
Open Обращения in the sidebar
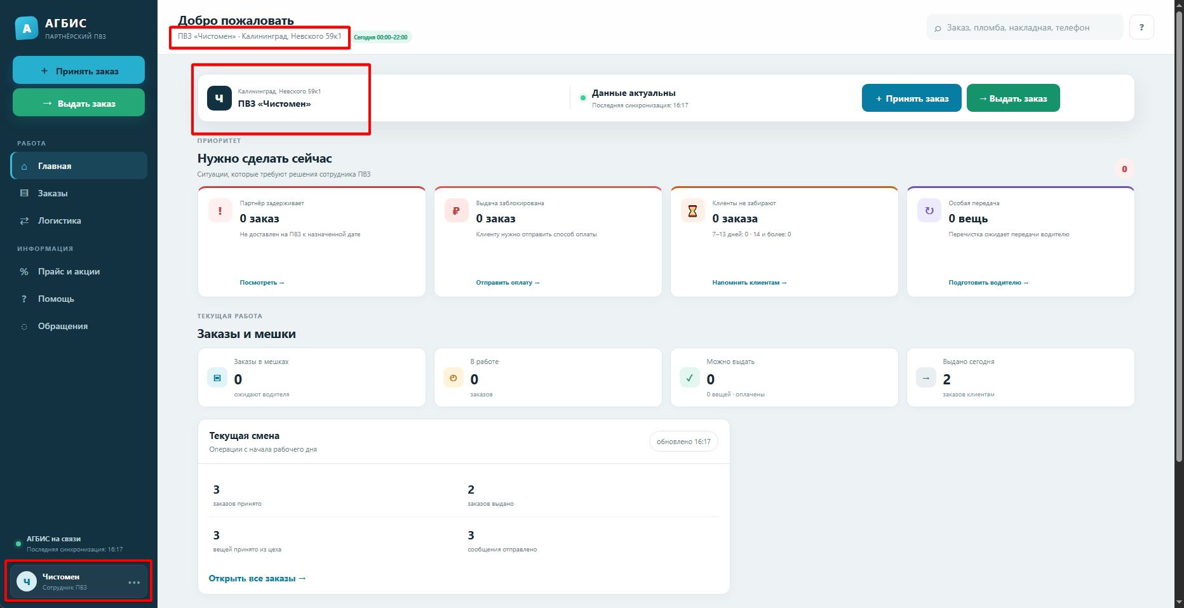[x=79, y=327]
